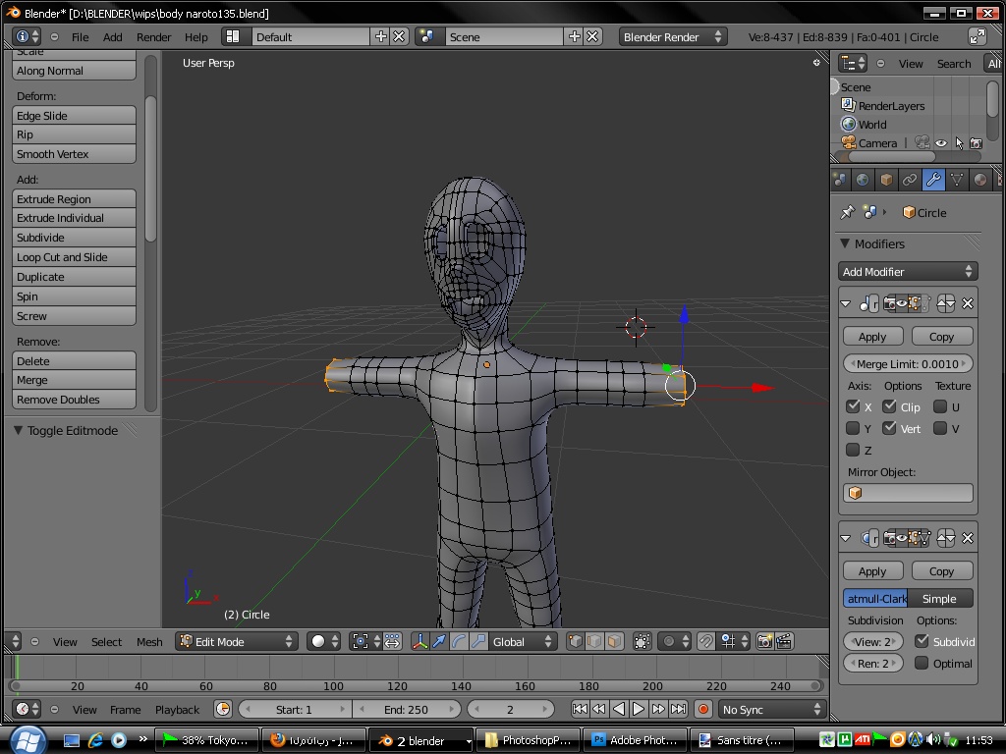
Task: Open the Render menu
Action: pos(153,37)
